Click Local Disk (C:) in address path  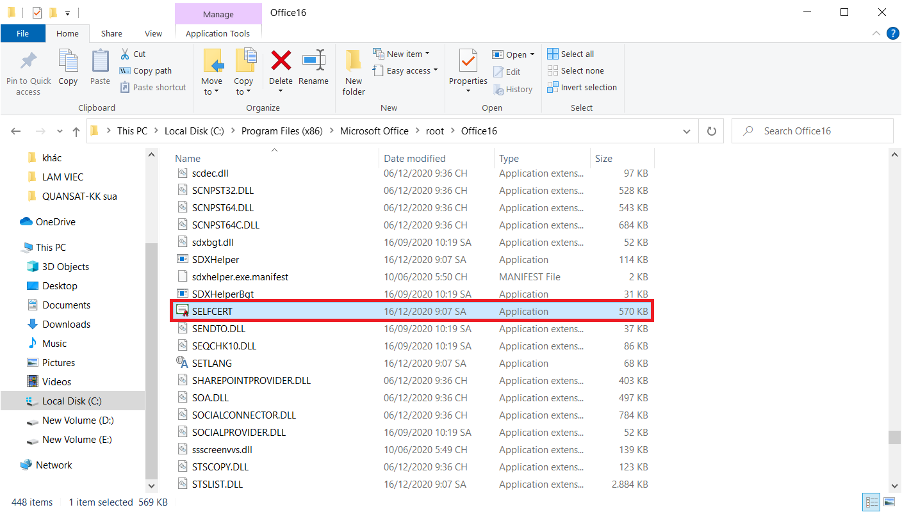194,131
